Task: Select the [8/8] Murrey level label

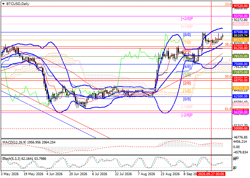Action: click(187, 35)
